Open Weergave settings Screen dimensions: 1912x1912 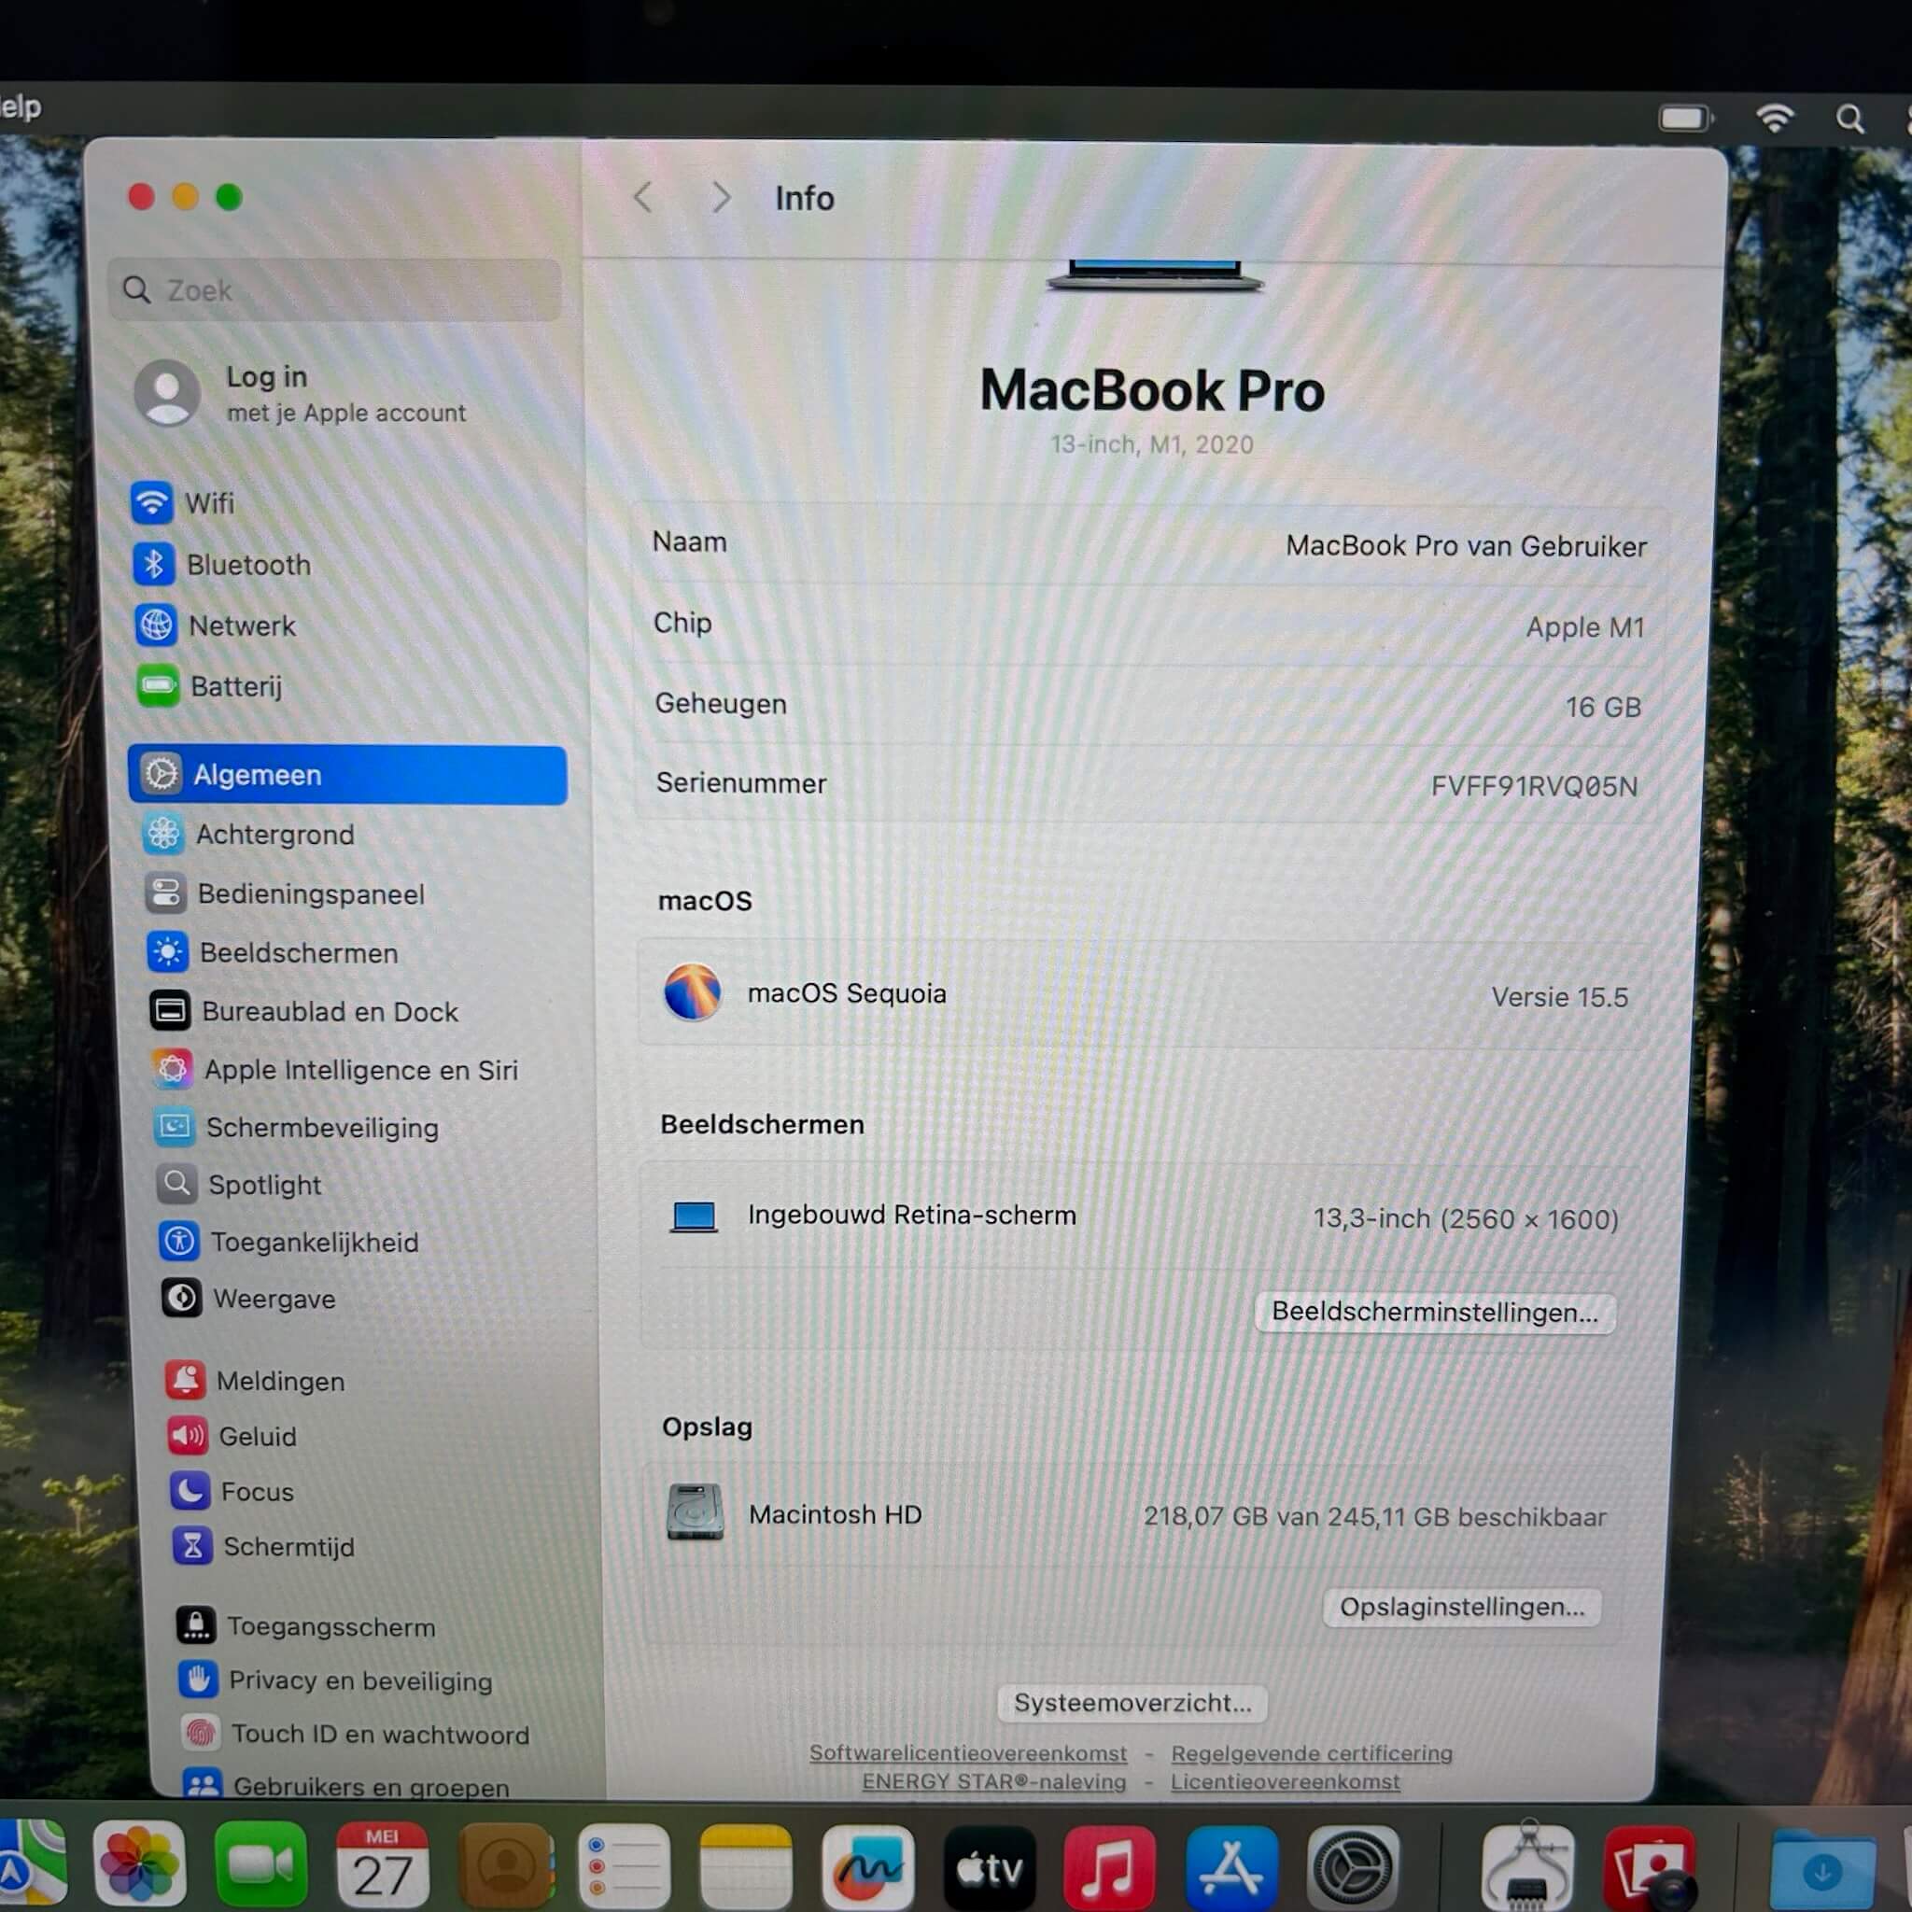[x=249, y=1299]
